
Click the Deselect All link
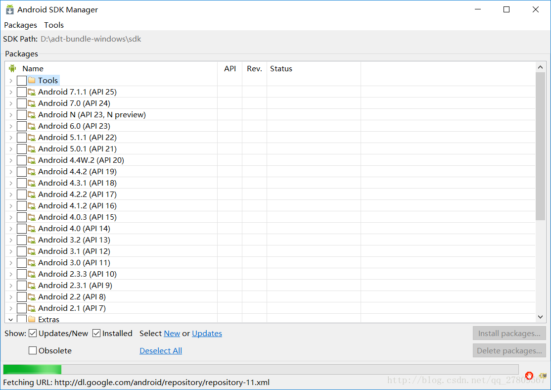161,350
